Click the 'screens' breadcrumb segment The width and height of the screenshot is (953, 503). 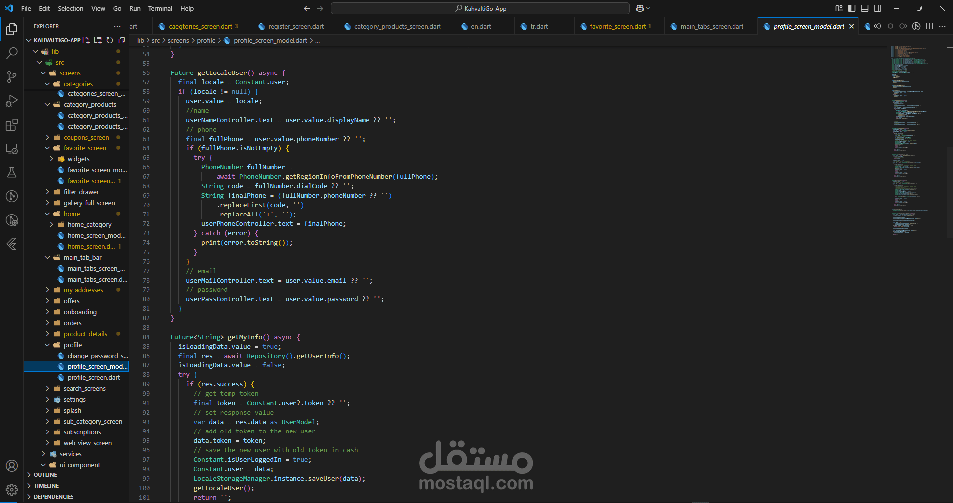pos(178,41)
